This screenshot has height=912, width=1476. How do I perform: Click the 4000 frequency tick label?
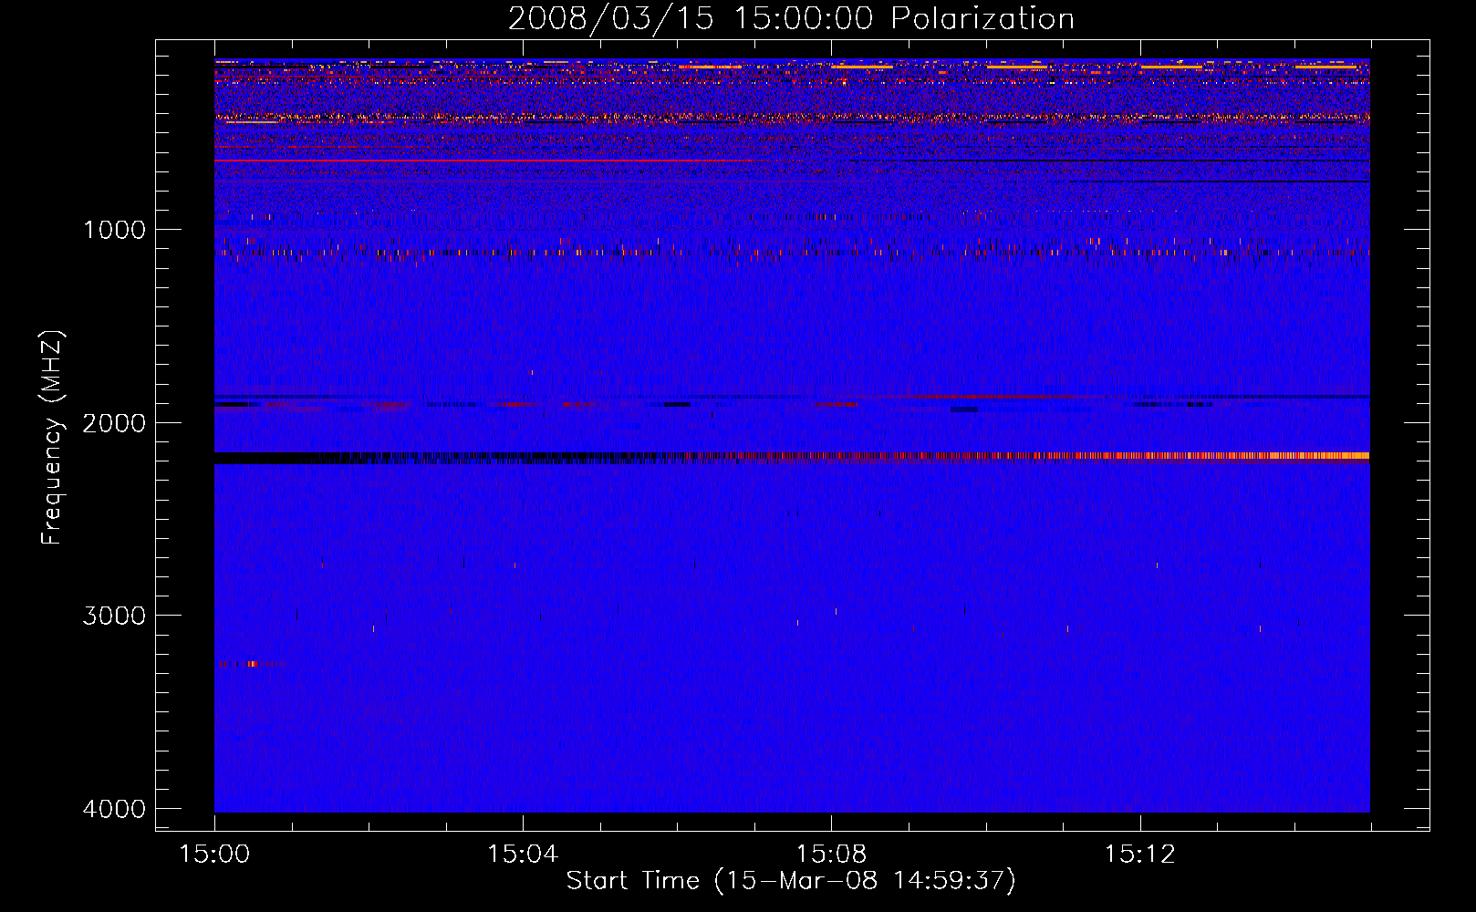click(x=114, y=809)
